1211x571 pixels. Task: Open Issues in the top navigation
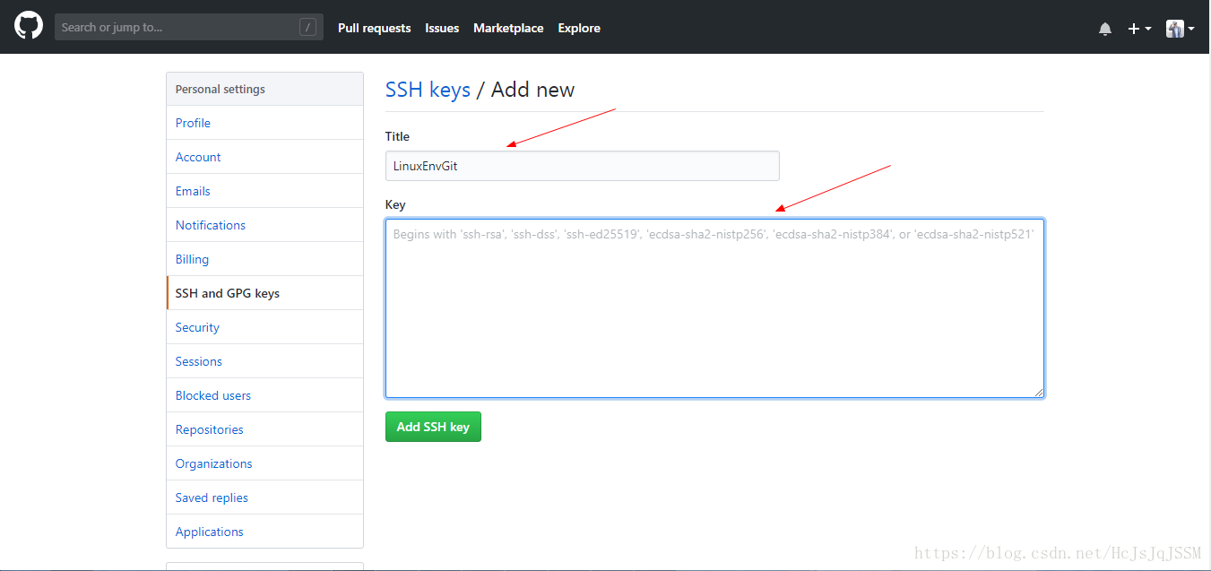tap(442, 28)
